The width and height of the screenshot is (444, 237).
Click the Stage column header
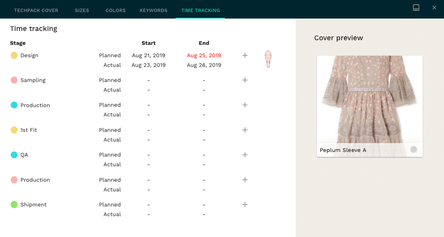point(18,43)
